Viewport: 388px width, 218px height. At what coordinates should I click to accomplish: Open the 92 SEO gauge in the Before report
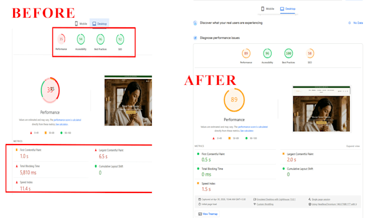coord(120,39)
